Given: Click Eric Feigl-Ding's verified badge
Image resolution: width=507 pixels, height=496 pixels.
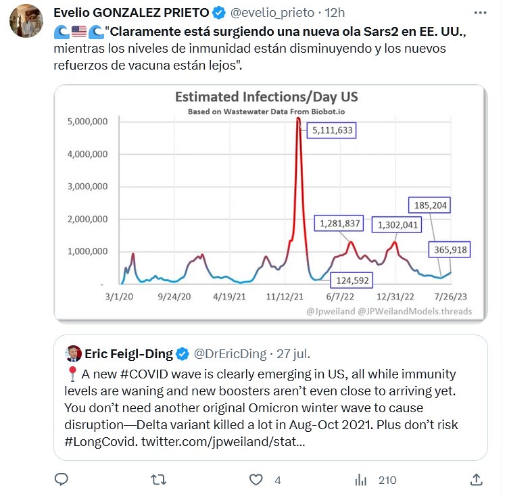Looking at the screenshot, I should click(x=183, y=353).
